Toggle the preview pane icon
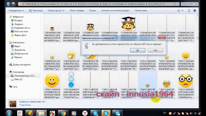The height and width of the screenshot is (116, 206). (x=188, y=11)
